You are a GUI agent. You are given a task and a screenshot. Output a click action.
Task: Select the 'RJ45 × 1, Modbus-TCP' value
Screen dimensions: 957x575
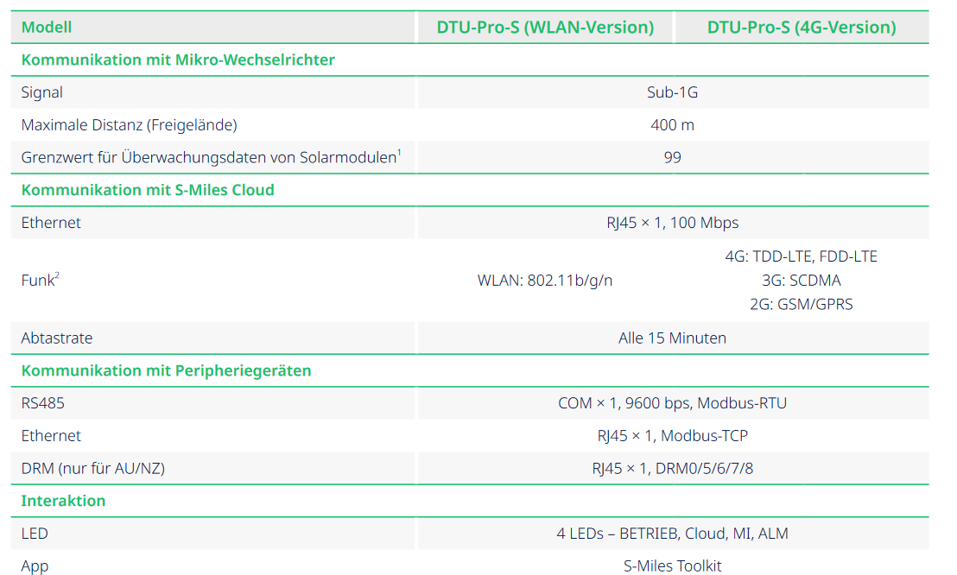click(x=672, y=436)
